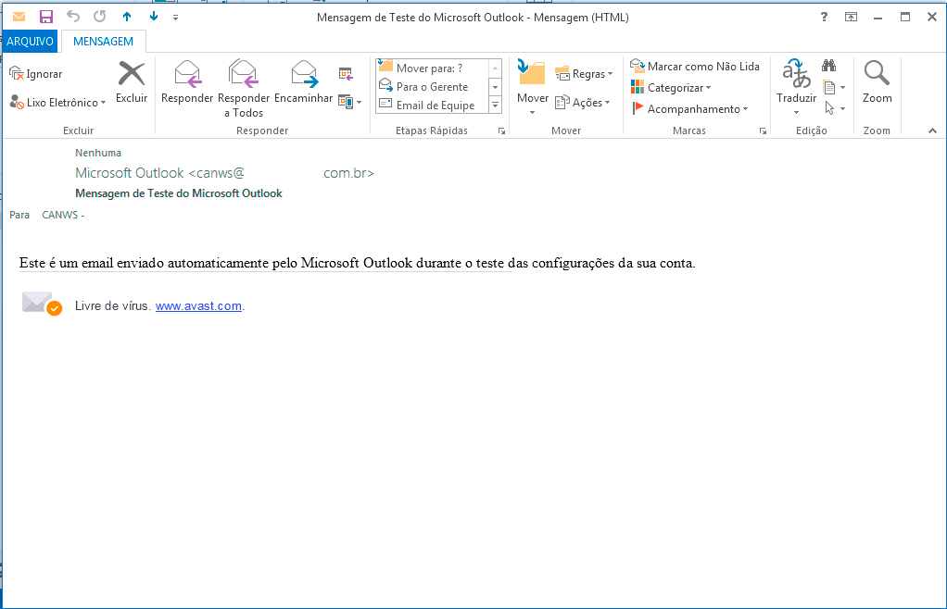Viewport: 947px width, 609px height.
Task: Open the Marcas dialog launcher
Action: coord(763,130)
